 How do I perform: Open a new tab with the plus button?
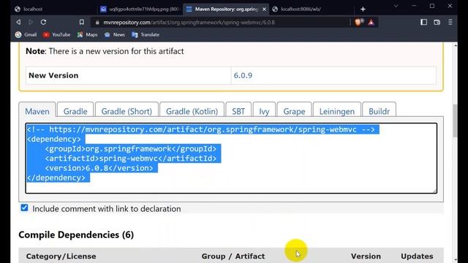pyautogui.click(x=363, y=9)
